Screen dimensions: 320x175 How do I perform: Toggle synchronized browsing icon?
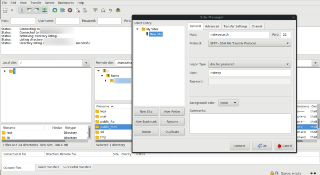click(x=110, y=10)
